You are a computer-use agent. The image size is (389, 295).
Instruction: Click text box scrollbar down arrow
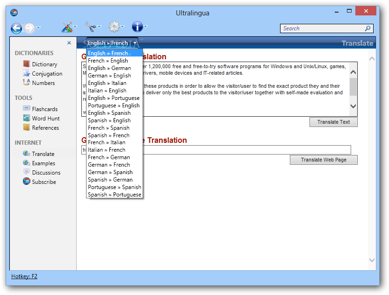click(353, 106)
